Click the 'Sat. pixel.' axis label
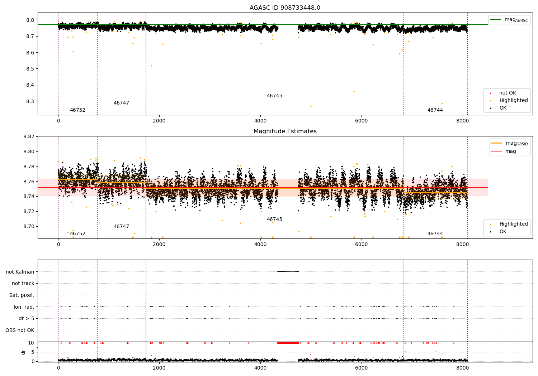Viewport: 538px width, 376px height. pyautogui.click(x=22, y=295)
